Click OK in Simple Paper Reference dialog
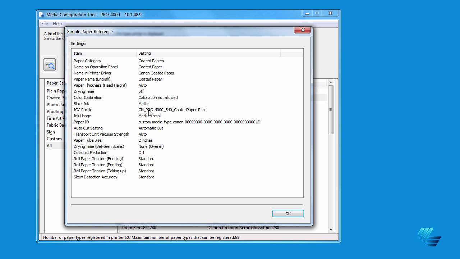This screenshot has width=460, height=259. pos(288,214)
